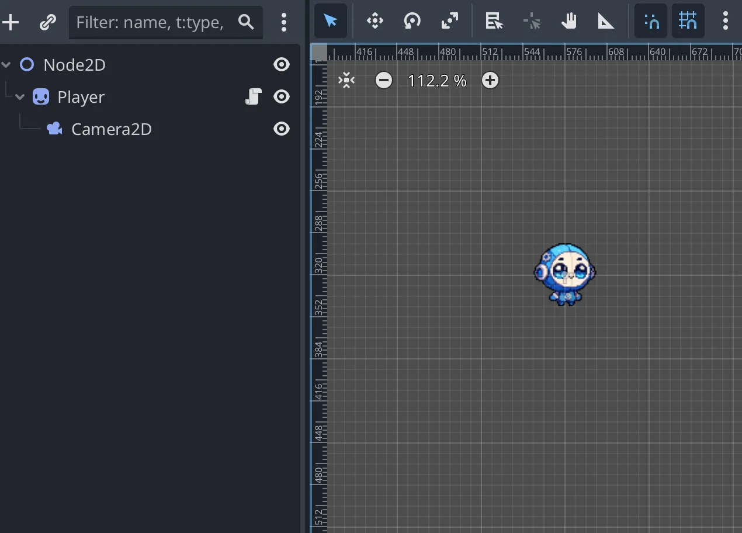Select the Ruler Mode tool
Screen dimensions: 742x533
click(606, 22)
